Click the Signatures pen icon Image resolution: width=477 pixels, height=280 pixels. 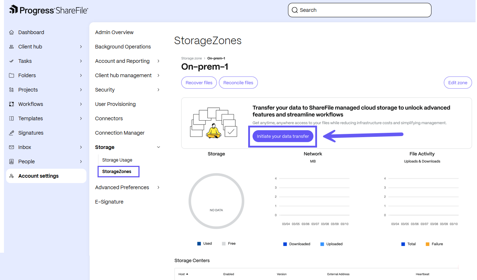tap(11, 133)
